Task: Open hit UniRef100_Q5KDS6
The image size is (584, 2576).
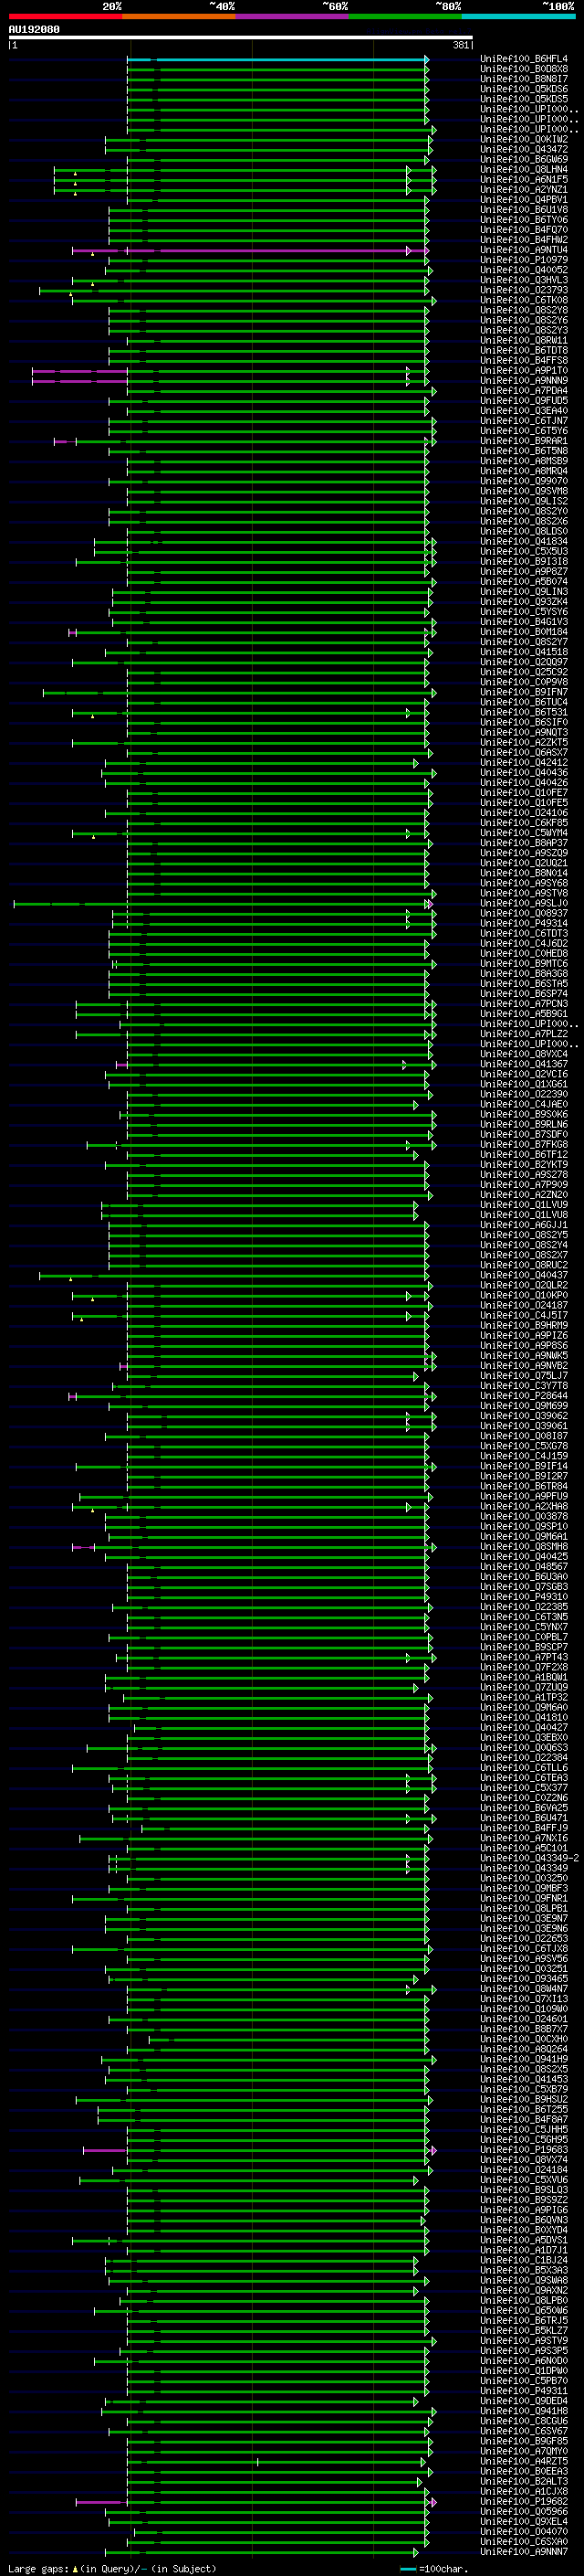Action: click(523, 90)
